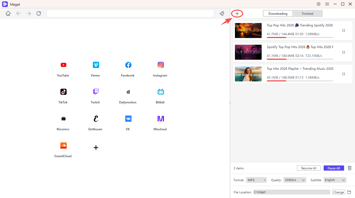The width and height of the screenshot is (355, 198).
Task: Click the clean/clear URL brush icon
Action: click(x=222, y=13)
